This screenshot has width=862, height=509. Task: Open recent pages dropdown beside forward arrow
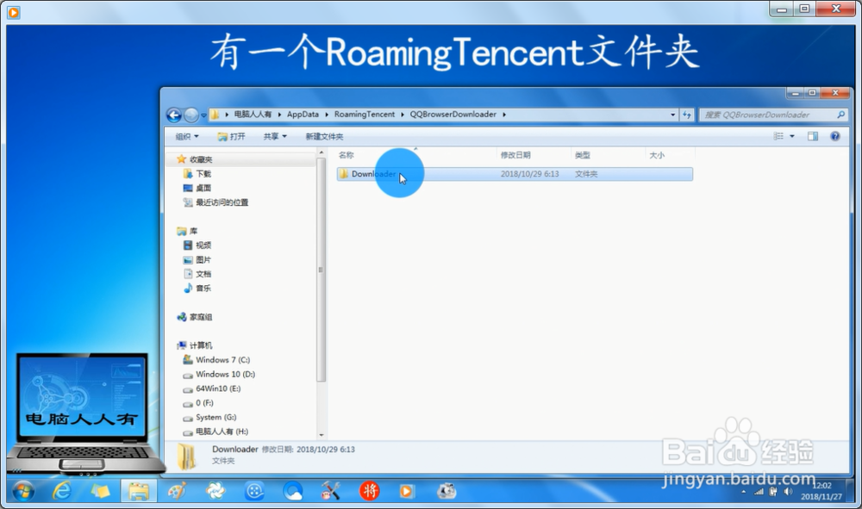203,115
